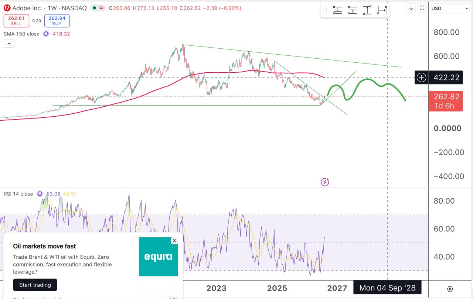The width and height of the screenshot is (473, 299).
Task: Grab the drawing toolbar drag handle
Action: pos(325,10)
